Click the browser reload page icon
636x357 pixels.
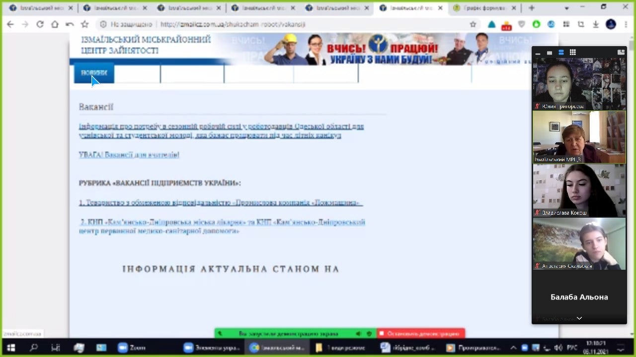pyautogui.click(x=40, y=24)
